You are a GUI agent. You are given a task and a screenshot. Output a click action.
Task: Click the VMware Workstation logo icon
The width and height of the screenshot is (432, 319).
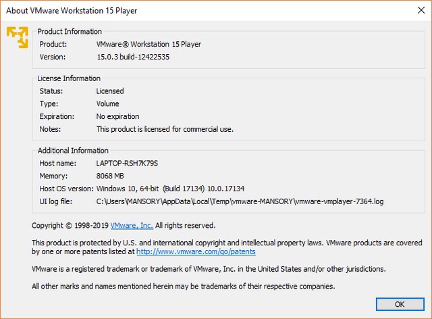pyautogui.click(x=18, y=38)
